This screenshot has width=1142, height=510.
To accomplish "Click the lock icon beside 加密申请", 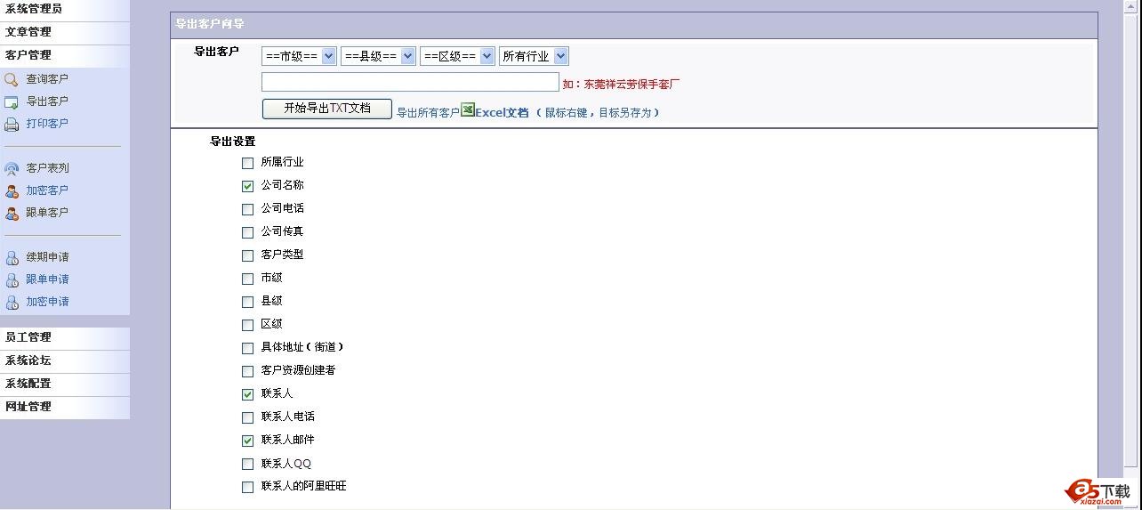I will point(12,302).
